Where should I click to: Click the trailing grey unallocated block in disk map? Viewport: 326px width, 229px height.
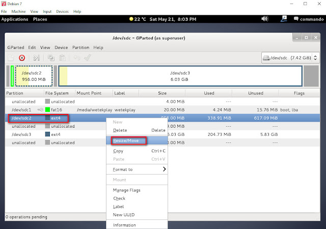tap(311, 76)
